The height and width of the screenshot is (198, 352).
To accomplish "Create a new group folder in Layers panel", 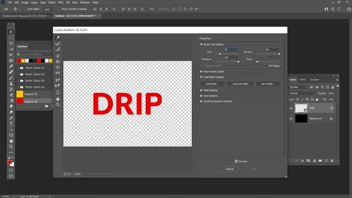I will click(x=320, y=161).
